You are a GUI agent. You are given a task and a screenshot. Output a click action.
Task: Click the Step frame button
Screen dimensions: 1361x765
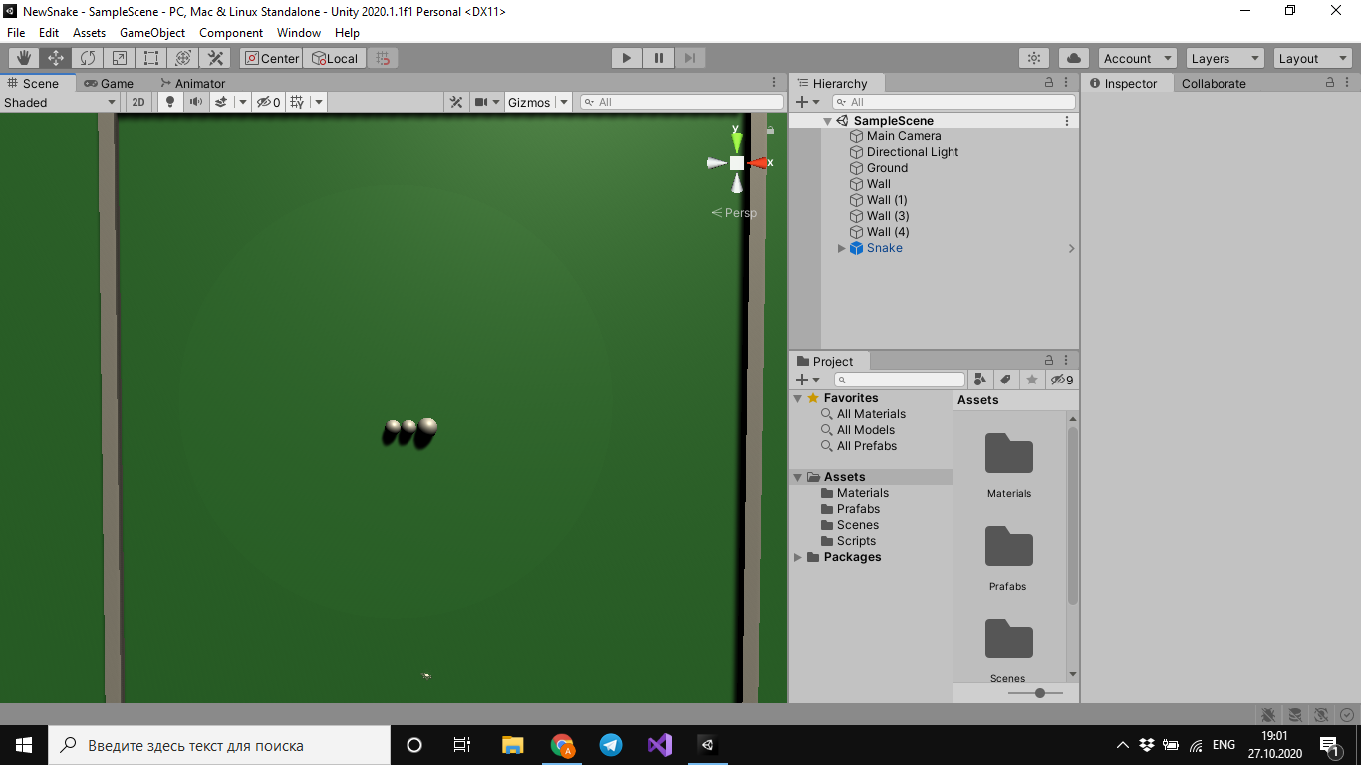(690, 58)
